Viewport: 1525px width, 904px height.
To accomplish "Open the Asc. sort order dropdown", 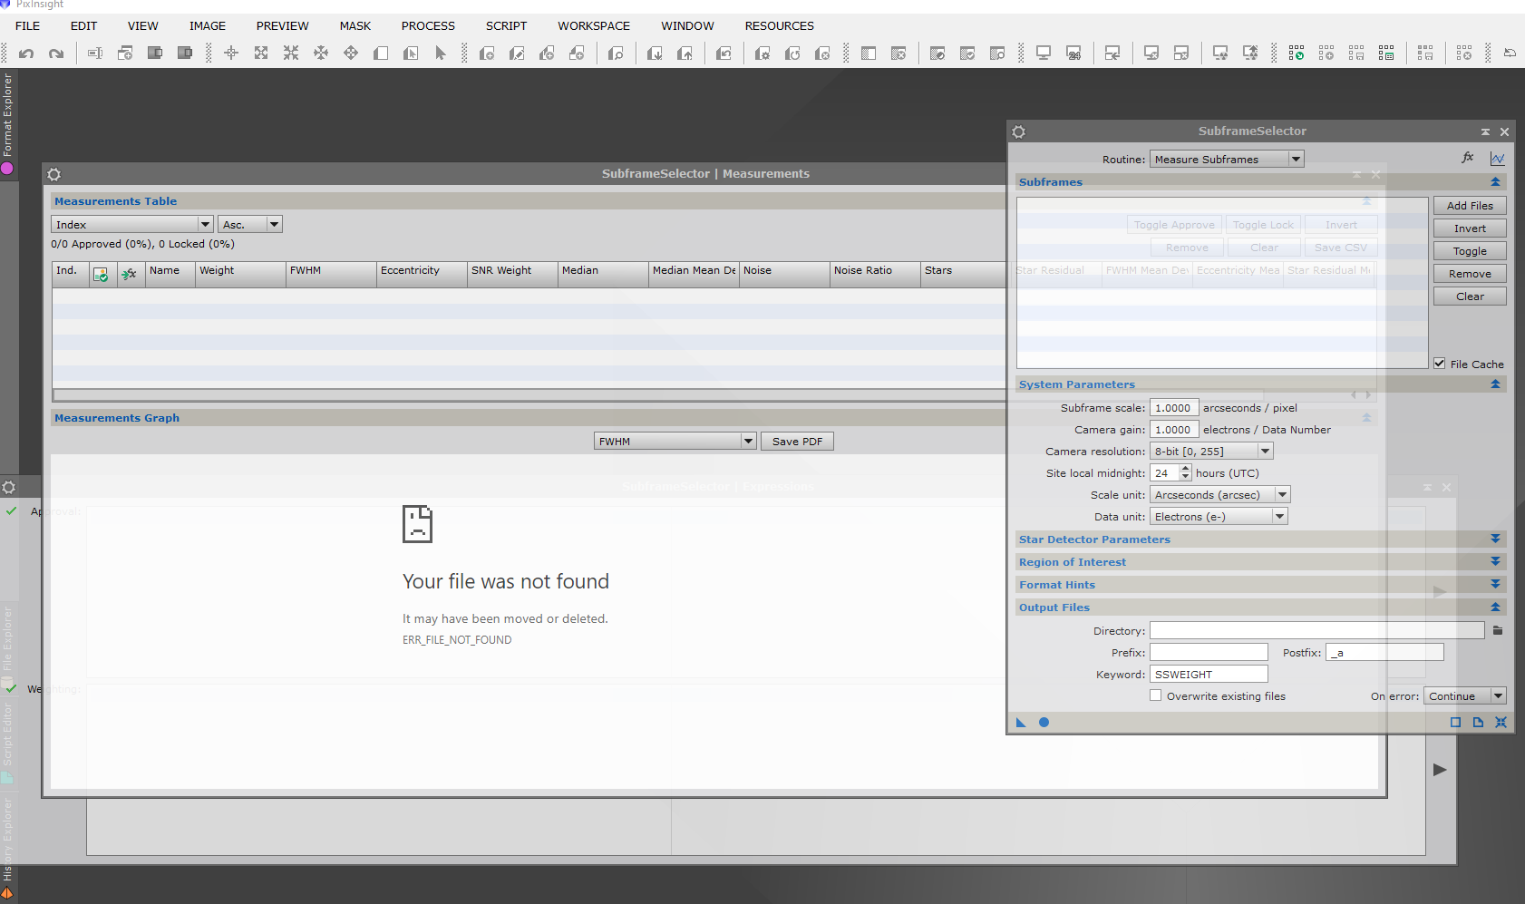I will tap(250, 224).
